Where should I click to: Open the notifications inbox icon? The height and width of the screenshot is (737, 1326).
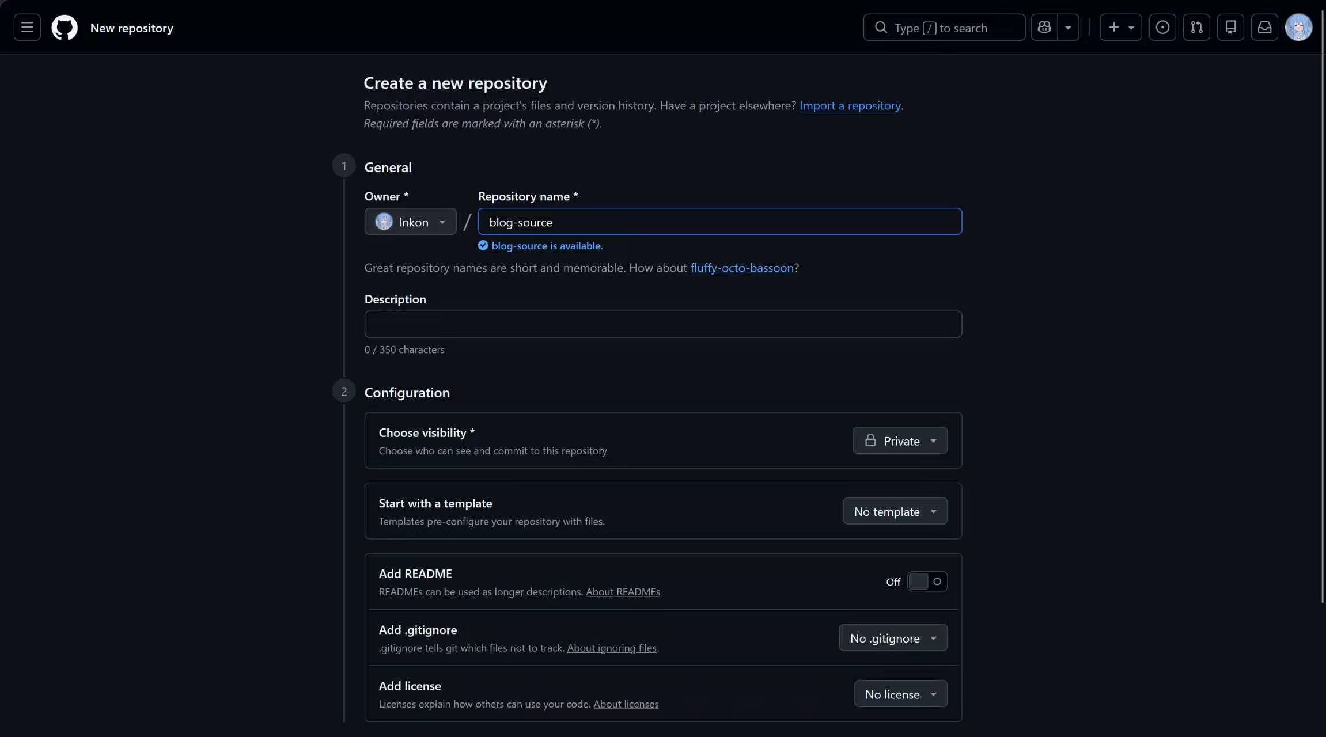tap(1264, 27)
